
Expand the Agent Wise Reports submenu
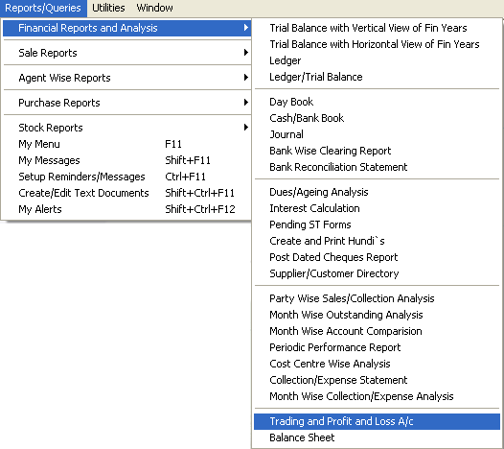point(127,78)
